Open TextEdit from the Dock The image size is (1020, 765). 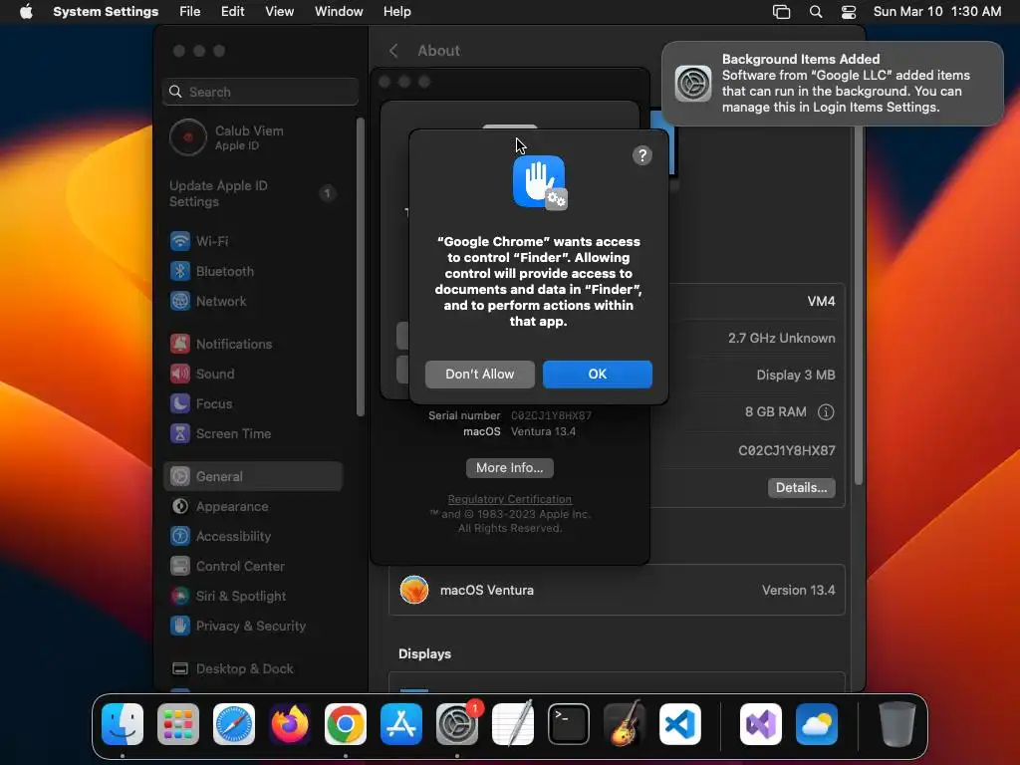pos(513,724)
